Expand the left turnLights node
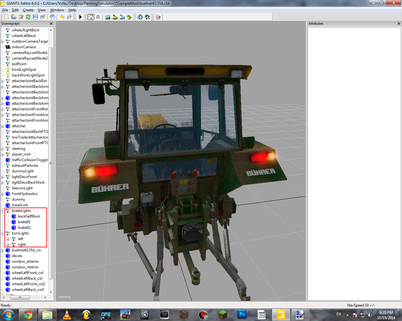The width and height of the screenshot is (402, 321). (8, 239)
